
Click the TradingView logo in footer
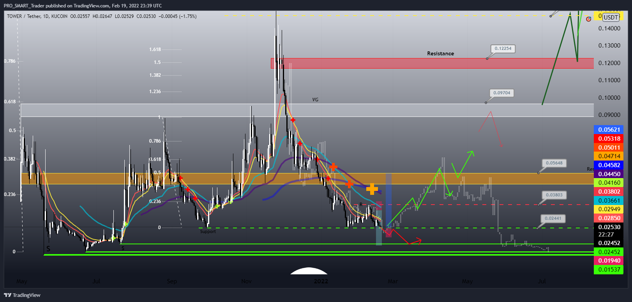pos(22,295)
